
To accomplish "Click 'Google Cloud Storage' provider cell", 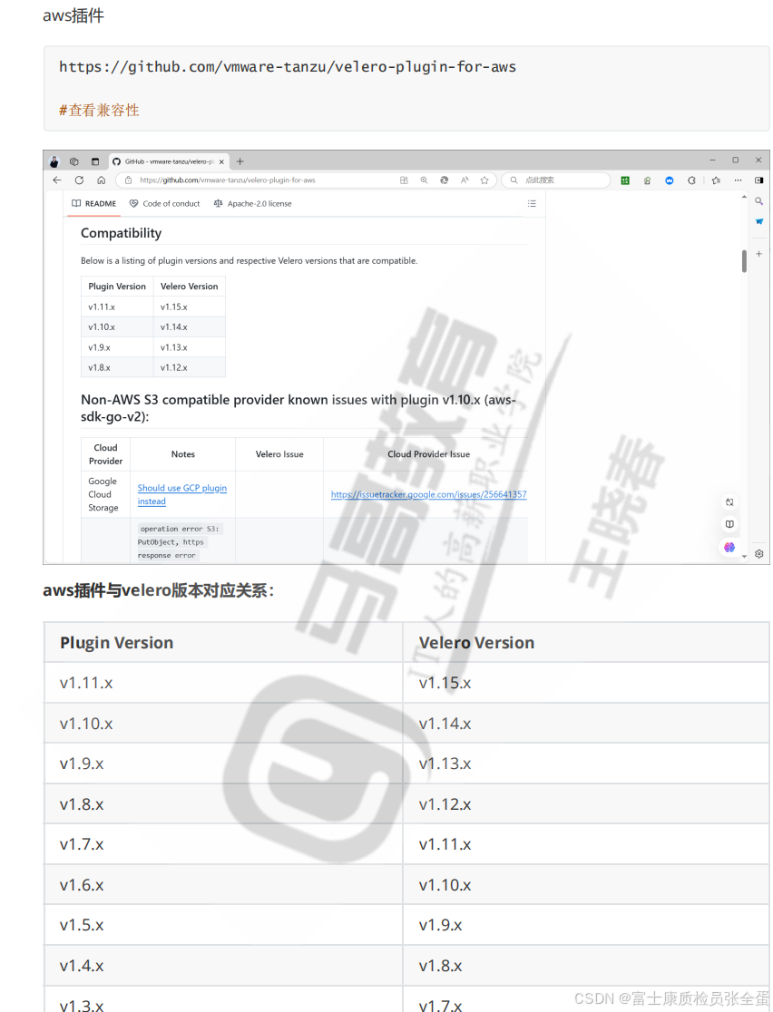I will [x=103, y=494].
